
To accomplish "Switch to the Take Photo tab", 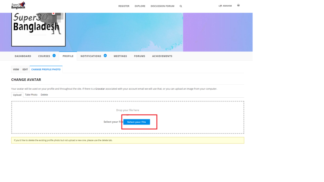I will [31, 95].
